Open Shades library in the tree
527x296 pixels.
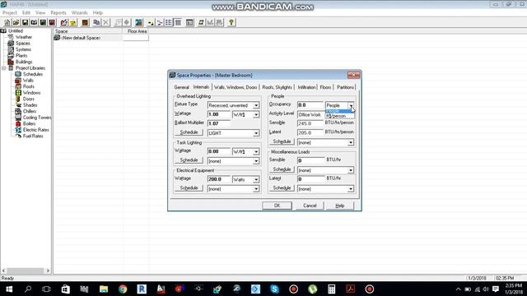(x=30, y=105)
